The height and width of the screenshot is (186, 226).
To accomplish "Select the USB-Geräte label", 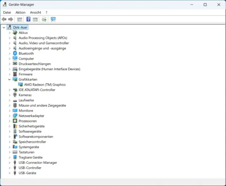I will tap(27, 173).
